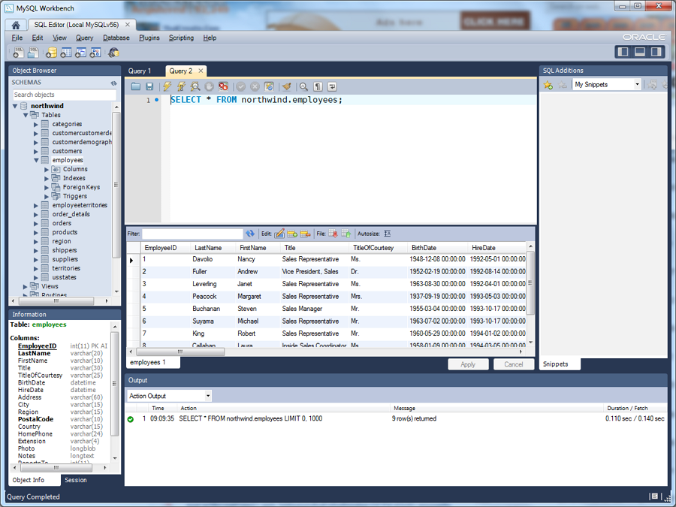The height and width of the screenshot is (507, 676).
Task: Click the insert new row icon
Action: (x=292, y=234)
